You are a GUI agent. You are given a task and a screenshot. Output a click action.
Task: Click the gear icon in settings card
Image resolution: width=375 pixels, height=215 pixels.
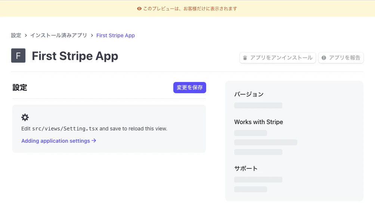point(25,117)
